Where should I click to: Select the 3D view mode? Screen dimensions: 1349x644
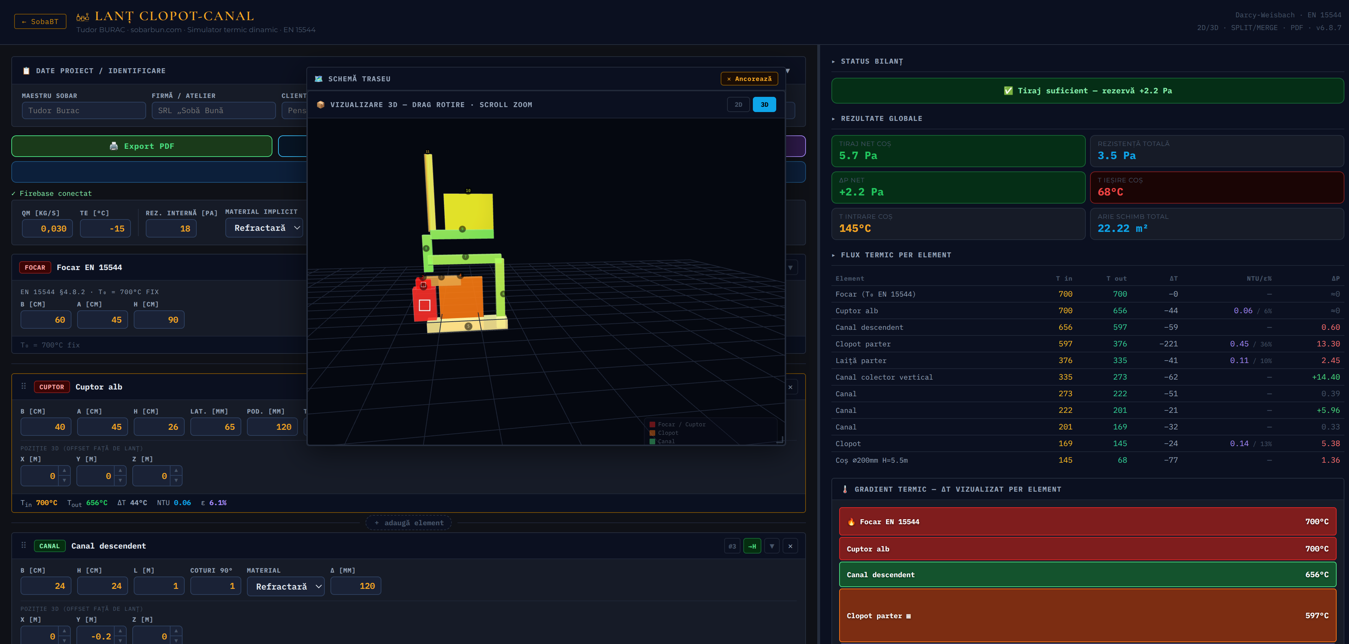click(764, 105)
